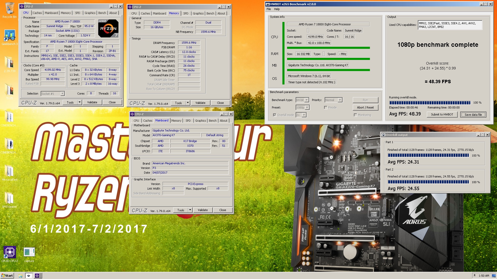
Task: Click the Southbridge X370 value
Action: (x=190, y=146)
